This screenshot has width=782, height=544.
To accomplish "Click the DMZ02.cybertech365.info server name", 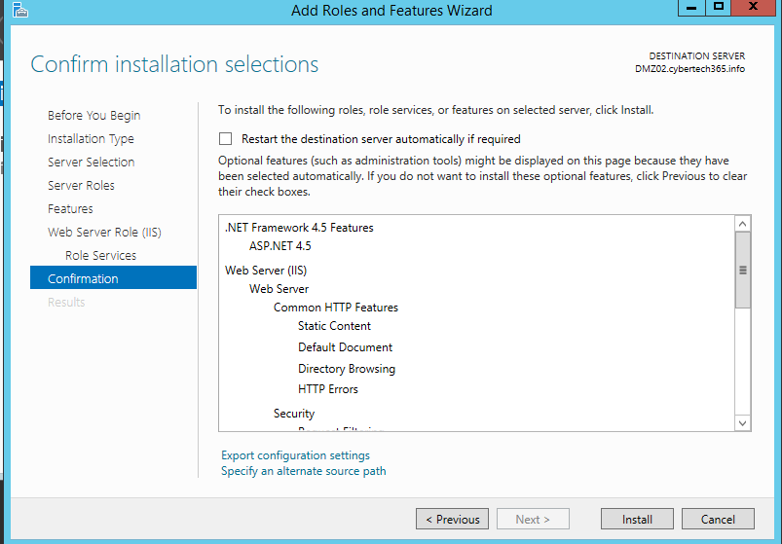I will (689, 69).
